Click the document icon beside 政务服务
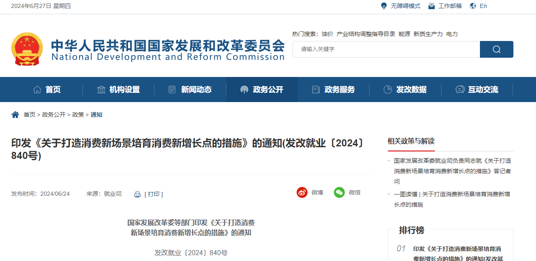 click(x=316, y=90)
